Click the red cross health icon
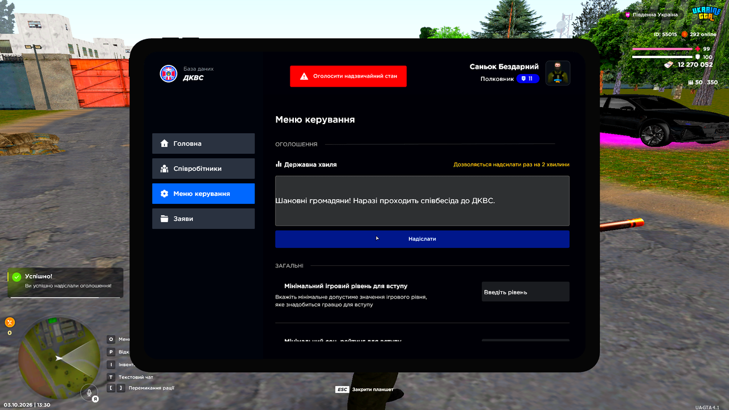The image size is (729, 410). coord(698,49)
